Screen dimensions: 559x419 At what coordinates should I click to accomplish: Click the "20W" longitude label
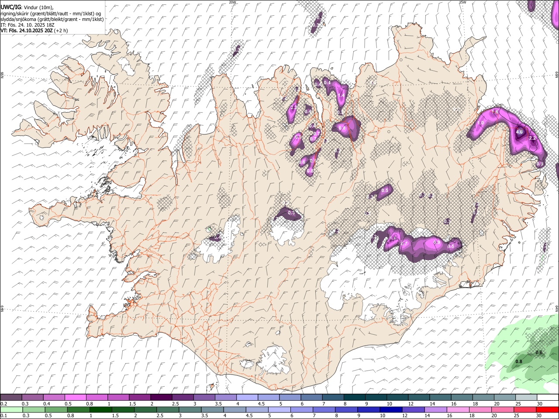click(232, 2)
